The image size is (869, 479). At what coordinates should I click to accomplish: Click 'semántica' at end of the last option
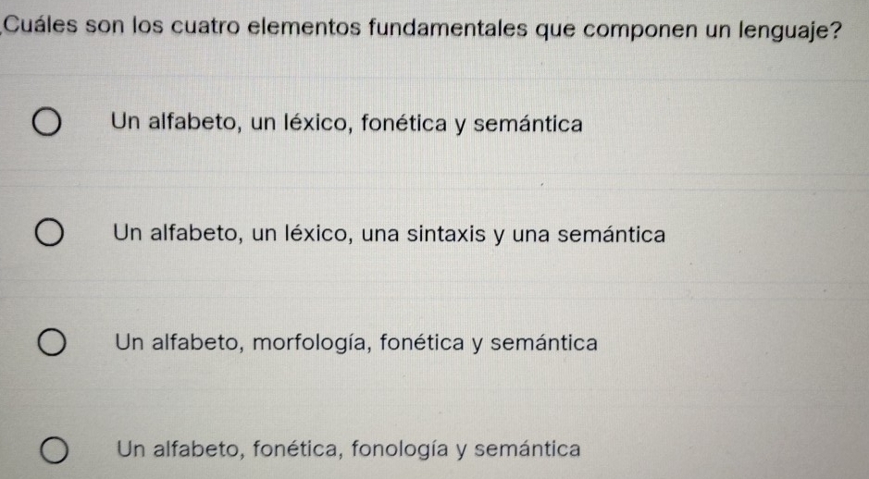pyautogui.click(x=537, y=449)
